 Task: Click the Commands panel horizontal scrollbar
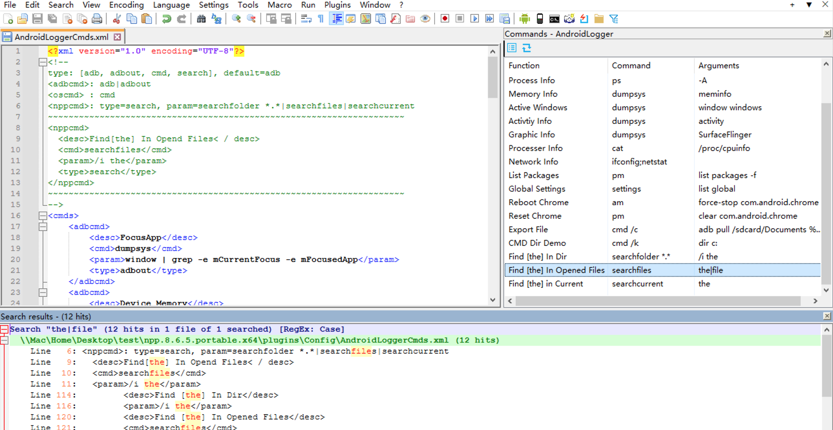coord(658,301)
